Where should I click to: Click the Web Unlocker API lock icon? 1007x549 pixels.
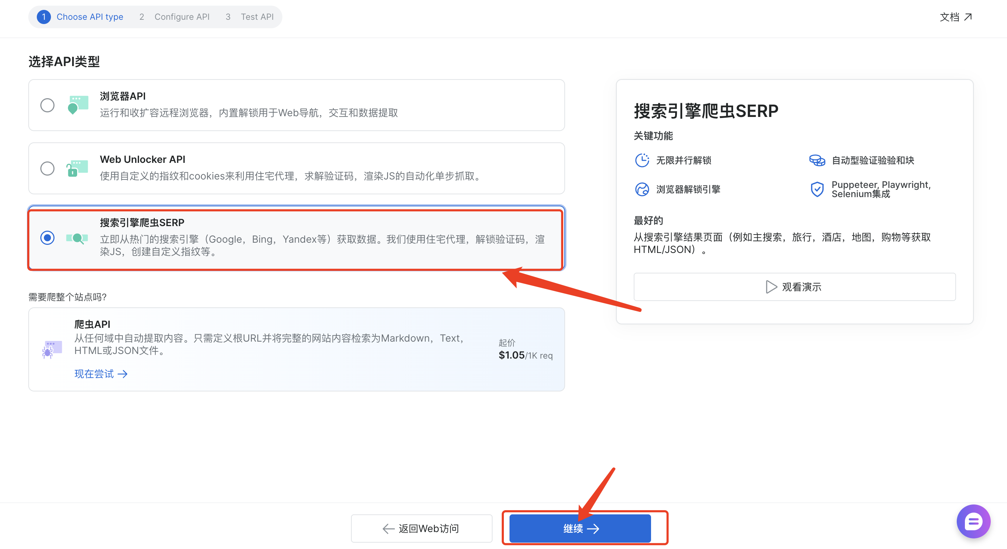[77, 168]
